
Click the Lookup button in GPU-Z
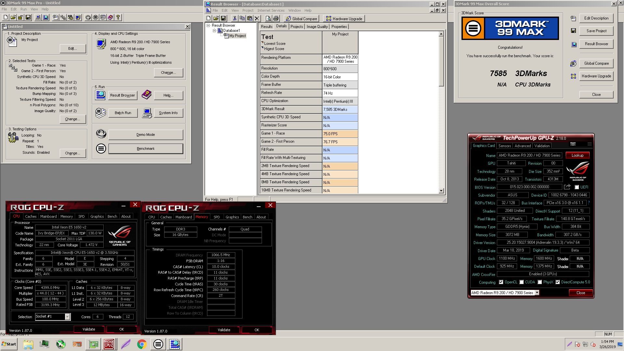[x=577, y=155]
